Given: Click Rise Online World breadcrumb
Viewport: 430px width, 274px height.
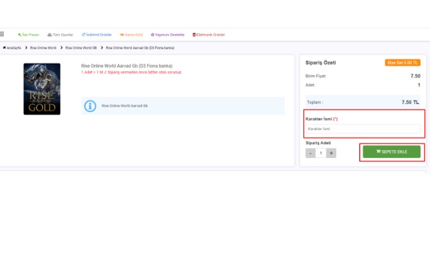Looking at the screenshot, I should click(x=43, y=47).
